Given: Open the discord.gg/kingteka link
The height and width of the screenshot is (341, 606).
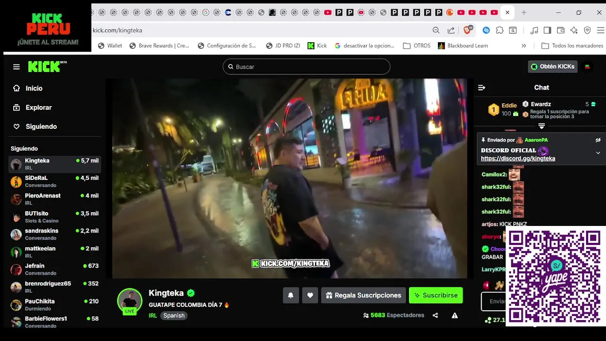Looking at the screenshot, I should pyautogui.click(x=518, y=159).
